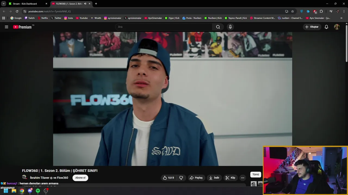Like the video showing 9,8 B

pos(169,178)
